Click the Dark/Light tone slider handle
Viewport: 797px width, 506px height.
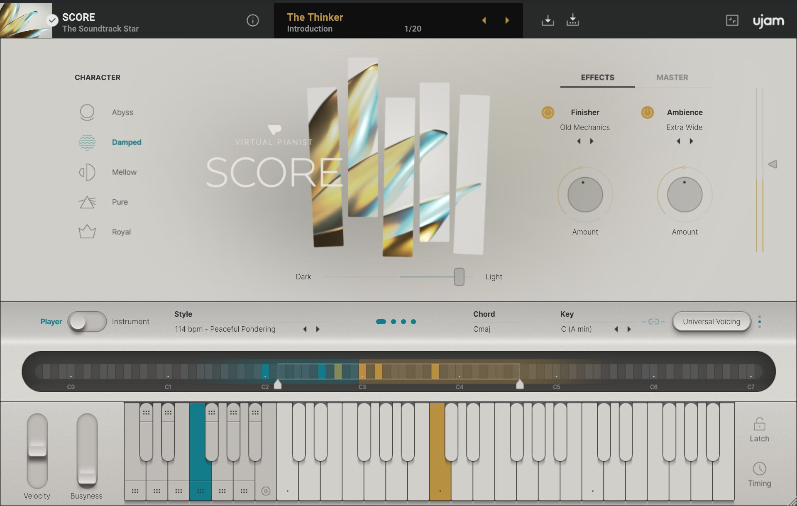pyautogui.click(x=459, y=277)
